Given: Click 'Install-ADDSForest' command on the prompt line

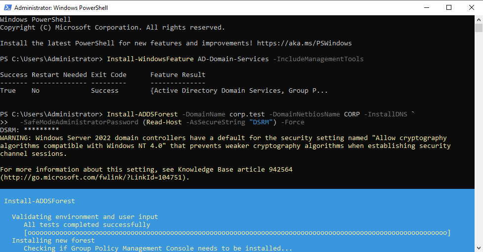Looking at the screenshot, I should click(142, 114).
